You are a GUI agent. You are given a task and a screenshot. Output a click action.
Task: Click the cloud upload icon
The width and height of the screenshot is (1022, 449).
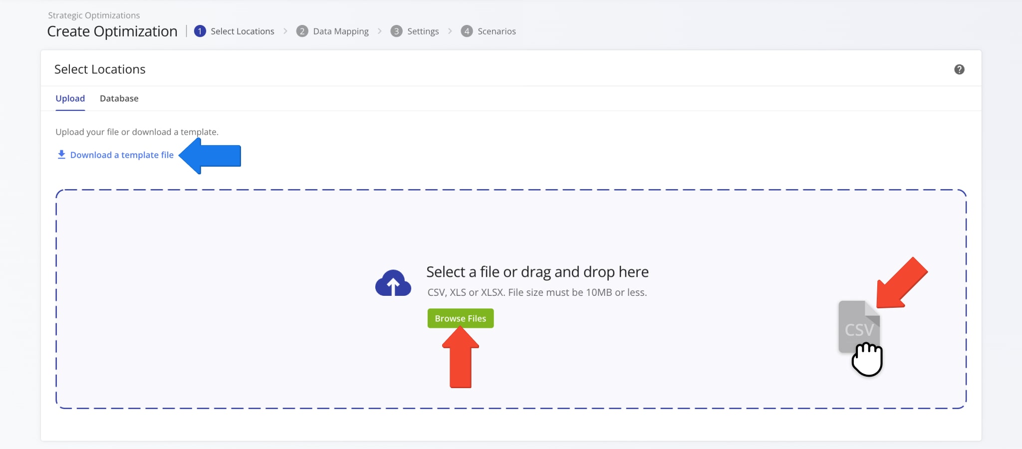click(393, 282)
